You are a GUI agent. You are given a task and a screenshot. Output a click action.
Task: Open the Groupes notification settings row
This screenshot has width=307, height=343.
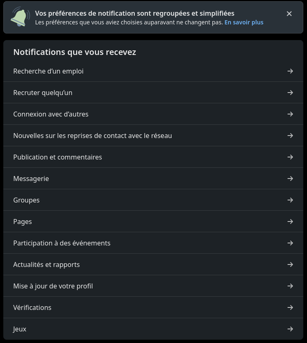click(x=153, y=200)
